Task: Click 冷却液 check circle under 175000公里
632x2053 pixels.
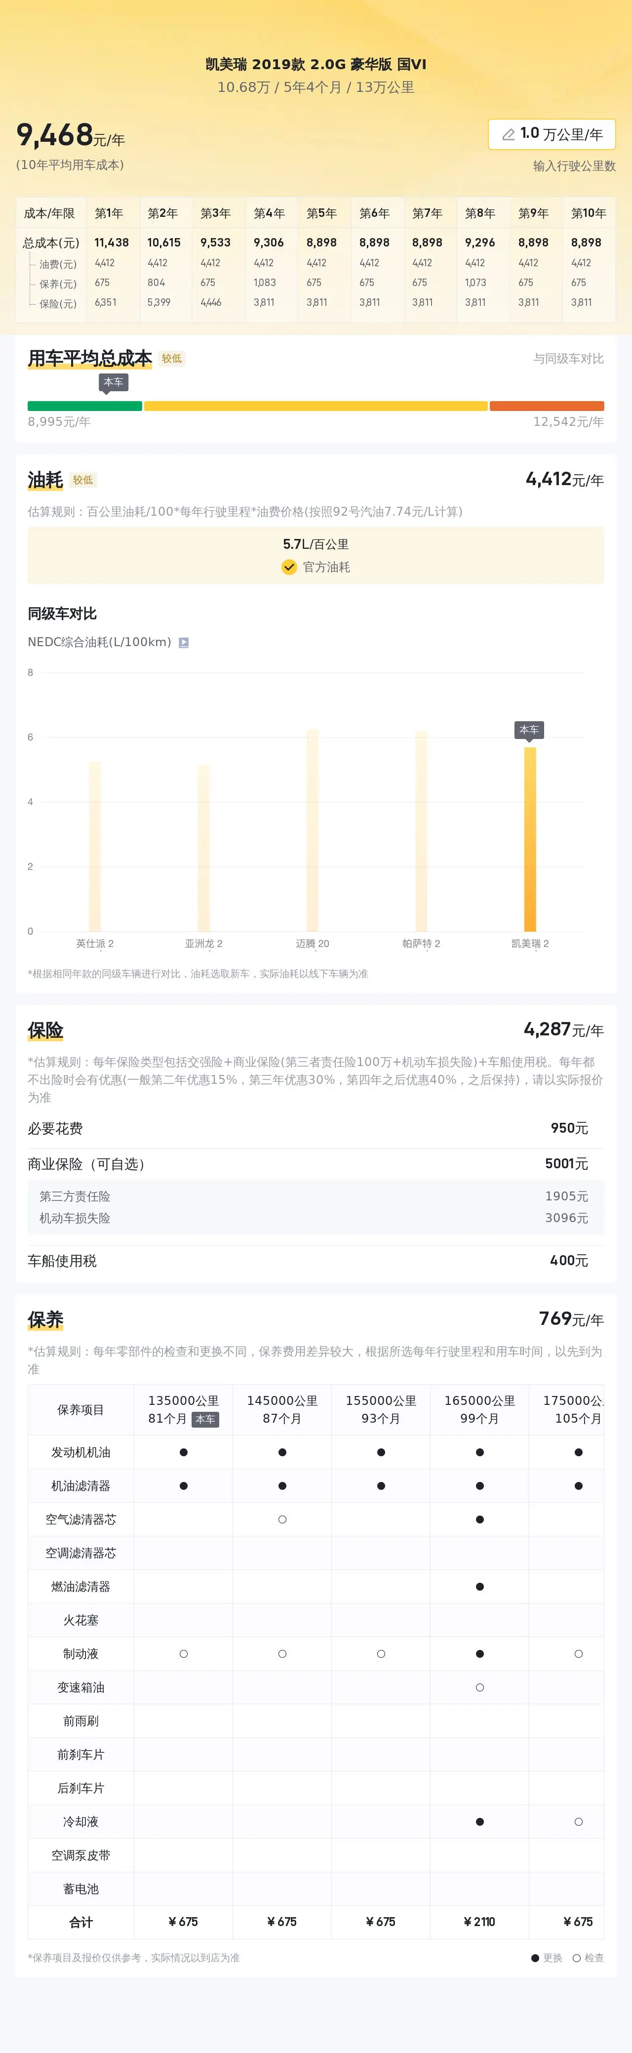Action: coord(579,1822)
